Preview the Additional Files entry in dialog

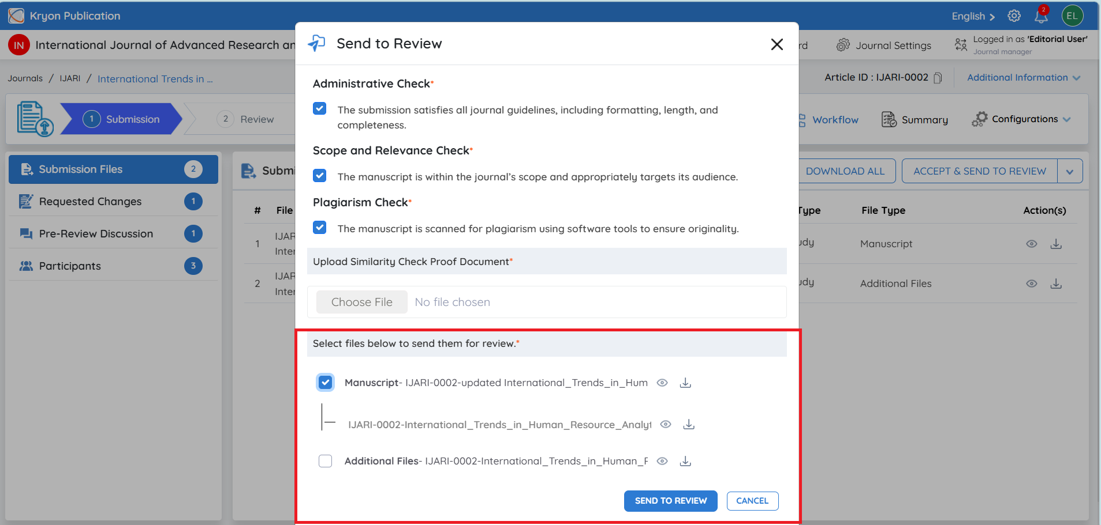coord(662,461)
